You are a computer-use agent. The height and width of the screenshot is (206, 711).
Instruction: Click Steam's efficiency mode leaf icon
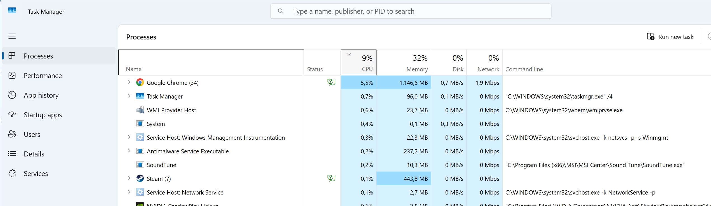331,178
